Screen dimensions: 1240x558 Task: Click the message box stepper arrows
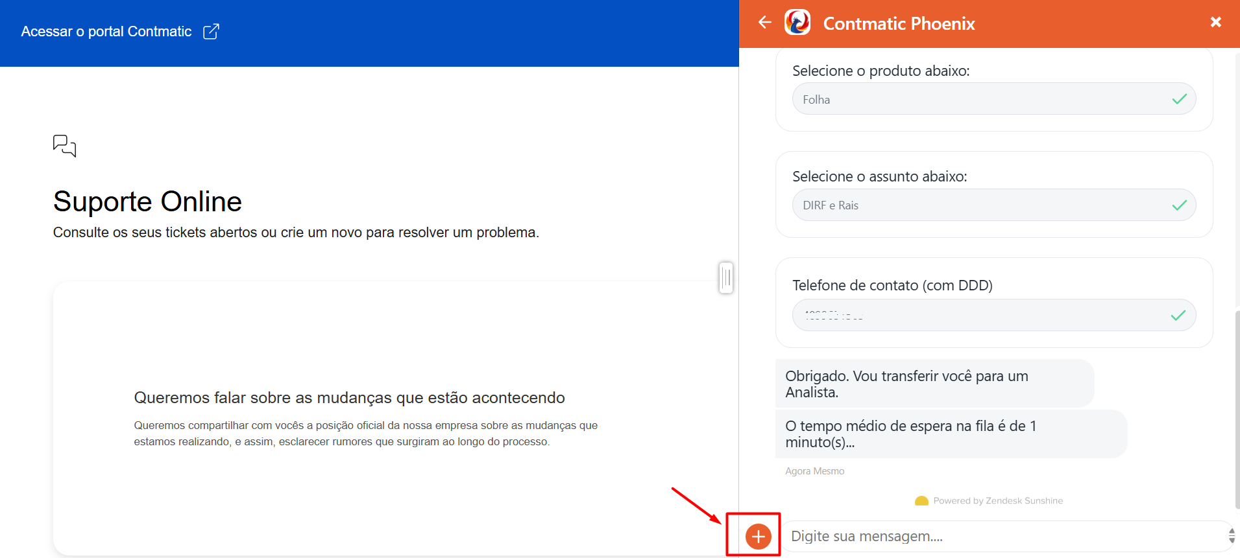tap(1231, 536)
